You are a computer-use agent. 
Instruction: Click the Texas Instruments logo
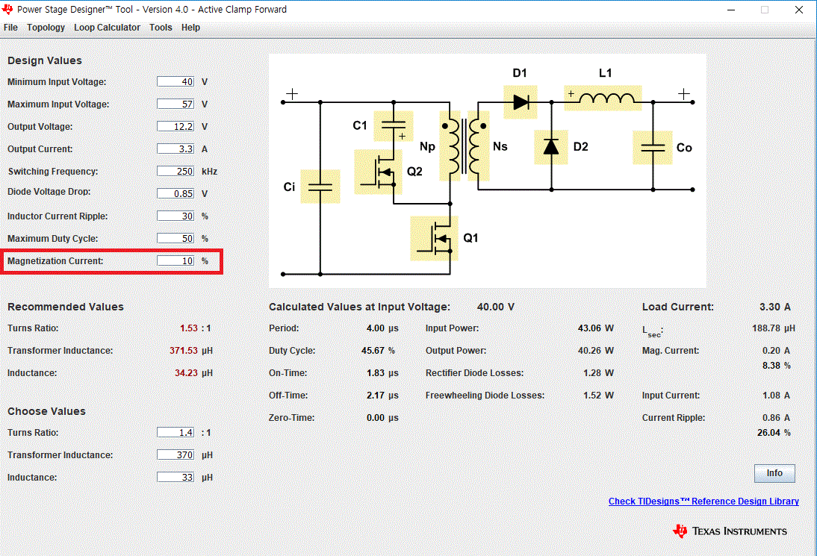tap(730, 531)
